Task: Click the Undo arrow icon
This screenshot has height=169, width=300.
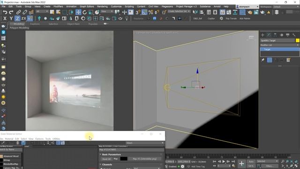Action: [x=5, y=12]
